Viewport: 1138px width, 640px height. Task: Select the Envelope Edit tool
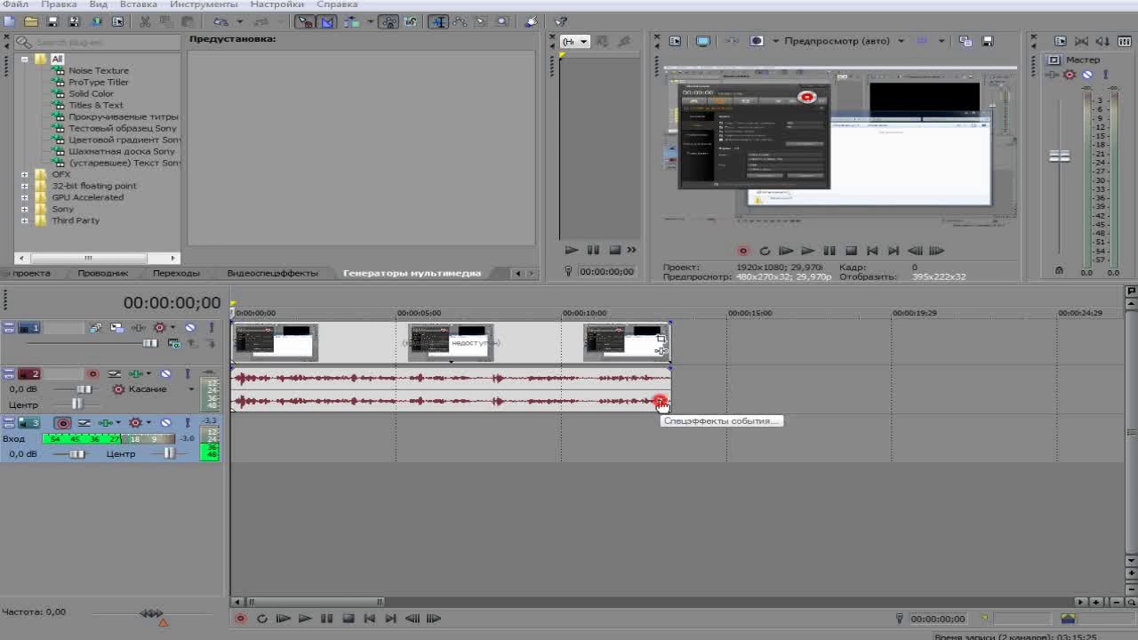click(460, 21)
